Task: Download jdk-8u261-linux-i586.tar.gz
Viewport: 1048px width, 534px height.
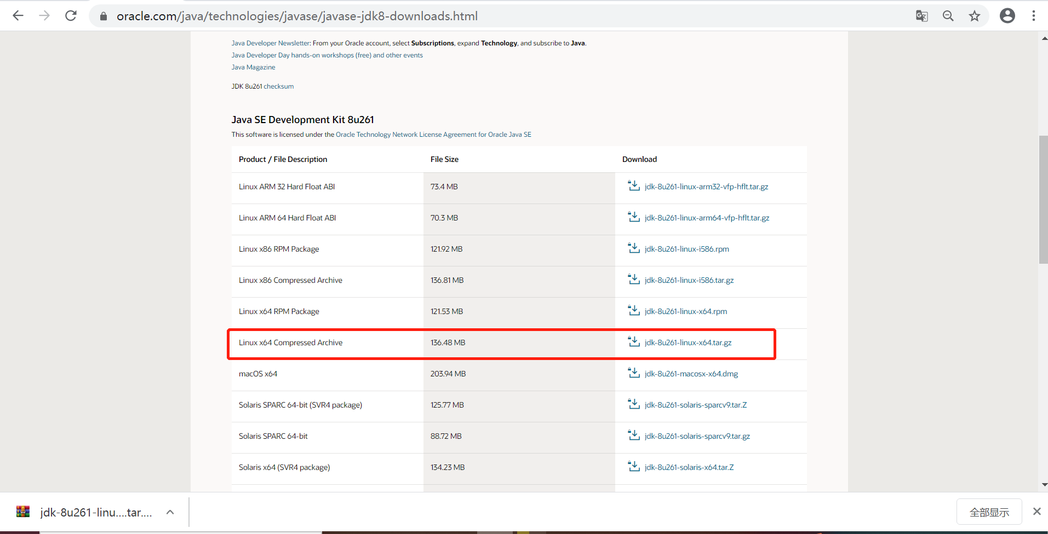Action: 689,280
